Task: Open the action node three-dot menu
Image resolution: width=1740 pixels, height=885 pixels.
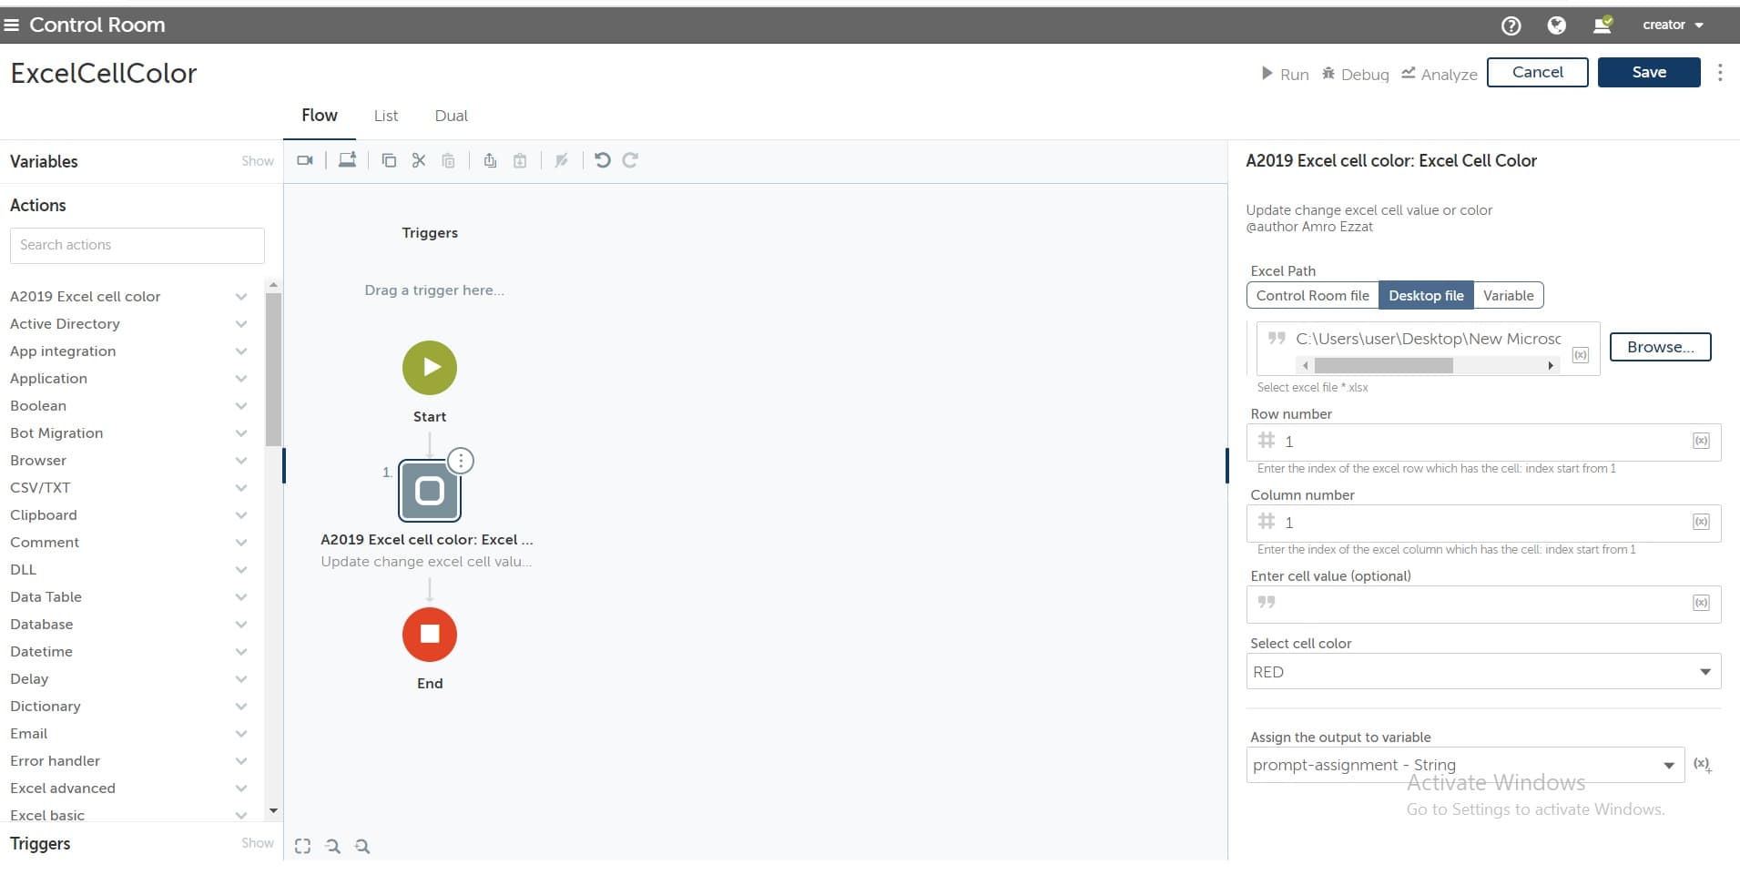Action: [x=461, y=461]
